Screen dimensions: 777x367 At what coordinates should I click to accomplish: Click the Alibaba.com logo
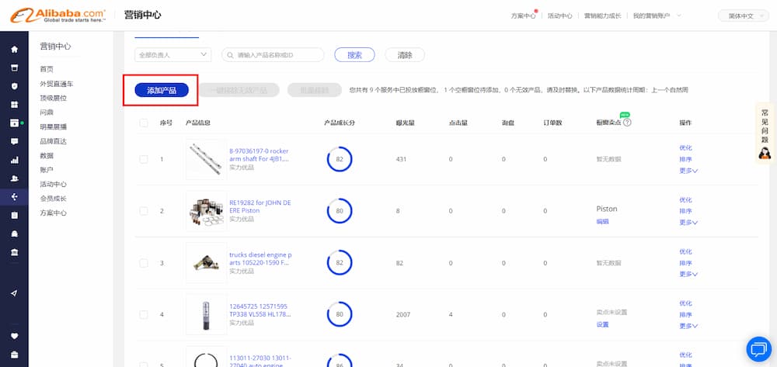58,16
